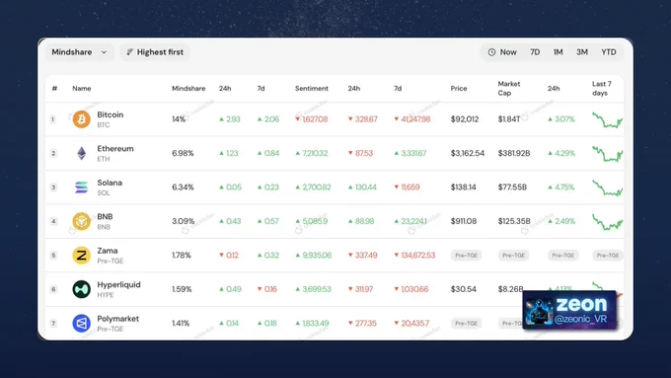The width and height of the screenshot is (671, 378).
Task: Click BNB's 7-day sparkline chart
Action: [608, 222]
